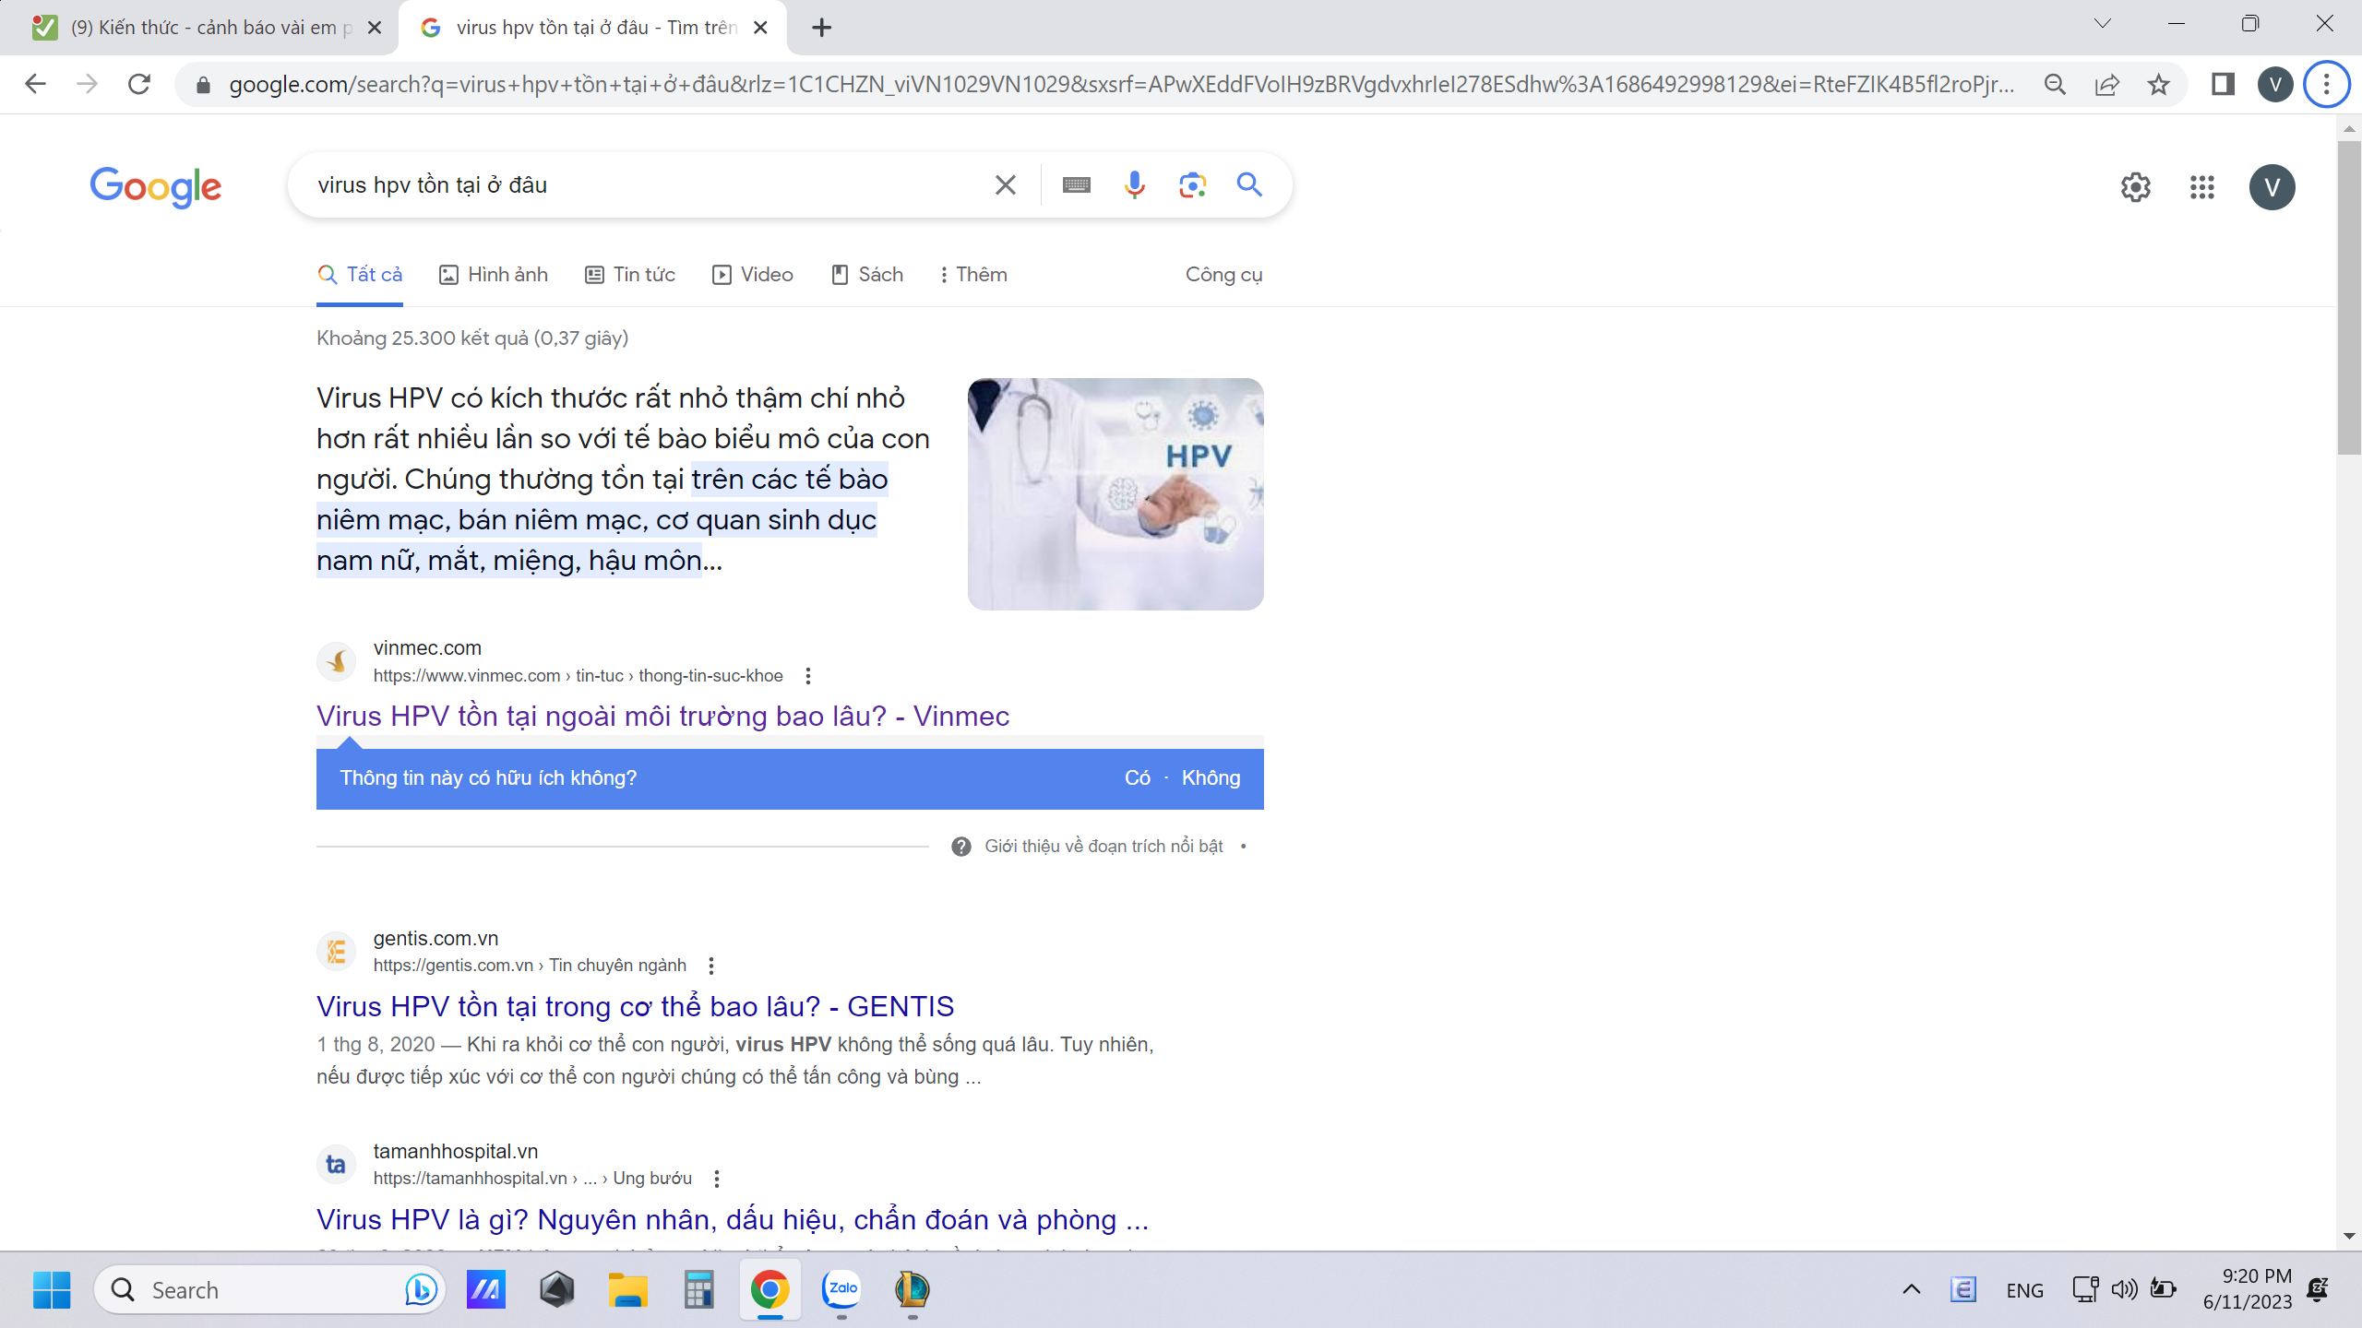Toggle Chrome side panel
The height and width of the screenshot is (1328, 2362).
2223,85
